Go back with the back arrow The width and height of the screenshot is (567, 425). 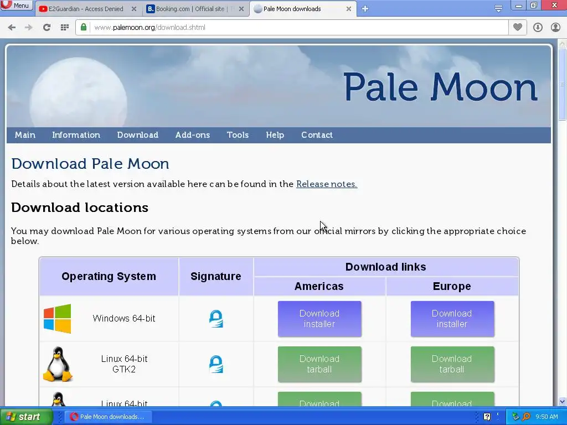[x=12, y=28]
